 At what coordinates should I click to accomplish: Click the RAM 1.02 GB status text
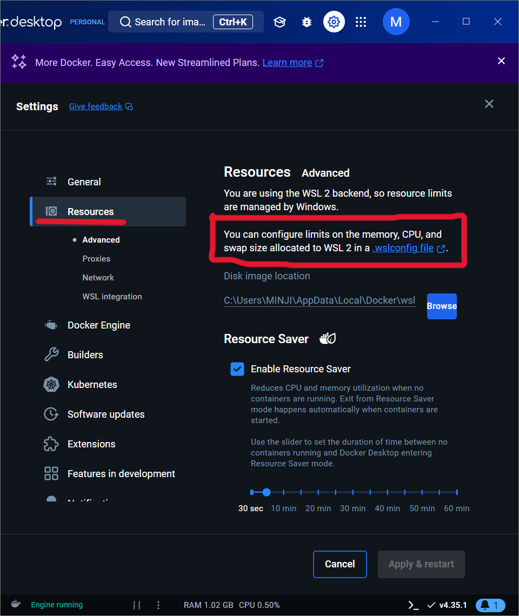(208, 605)
